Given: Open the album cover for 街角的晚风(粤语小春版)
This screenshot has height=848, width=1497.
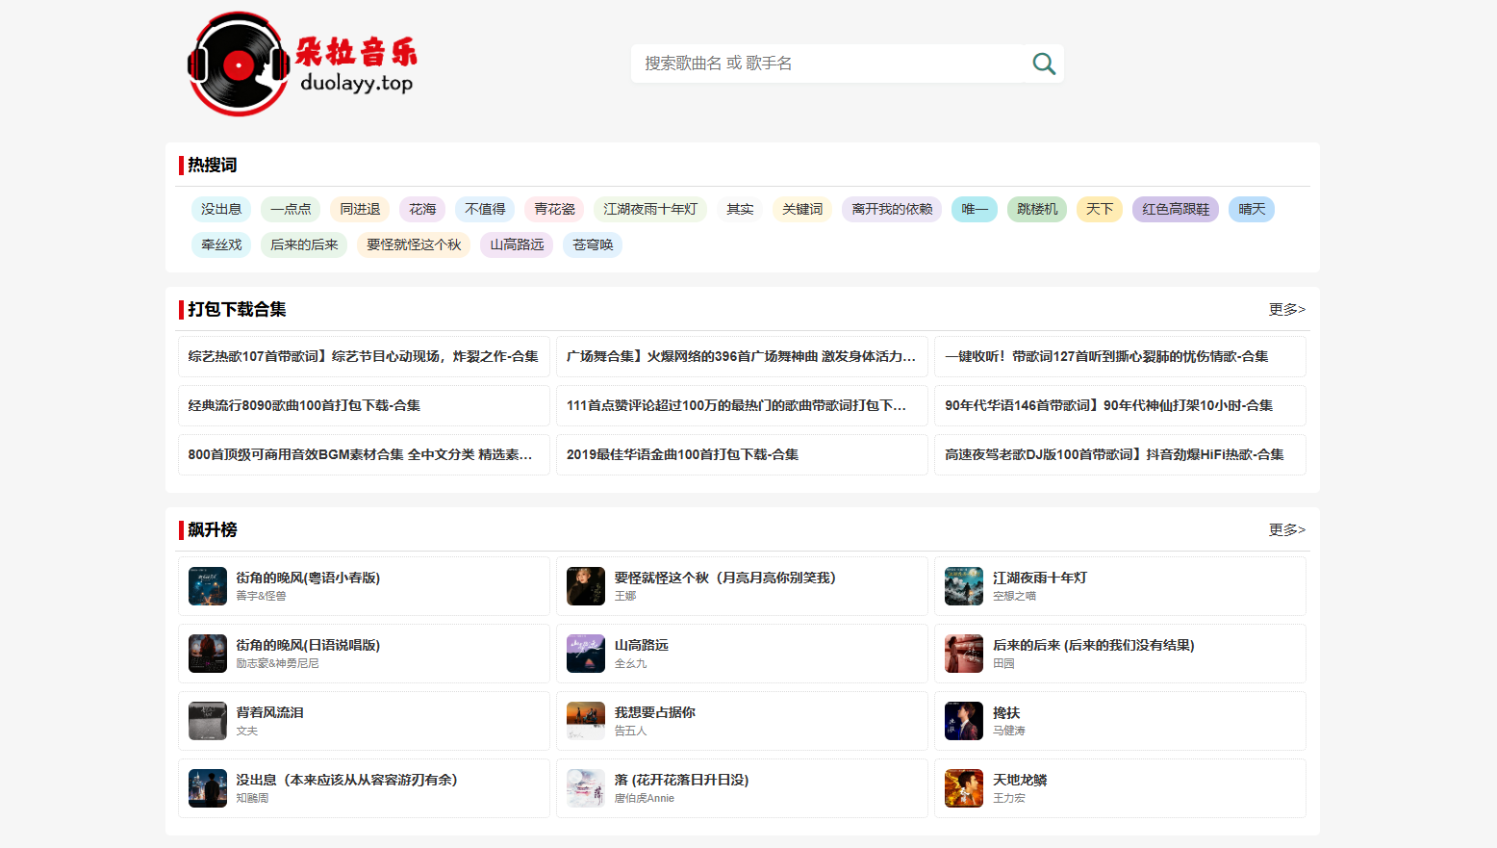Looking at the screenshot, I should tap(207, 586).
